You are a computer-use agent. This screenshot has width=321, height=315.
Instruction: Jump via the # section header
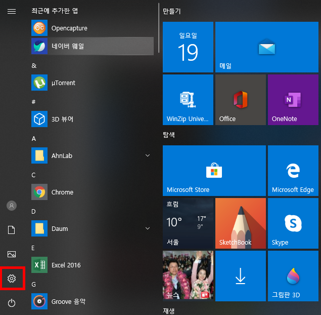[33, 102]
